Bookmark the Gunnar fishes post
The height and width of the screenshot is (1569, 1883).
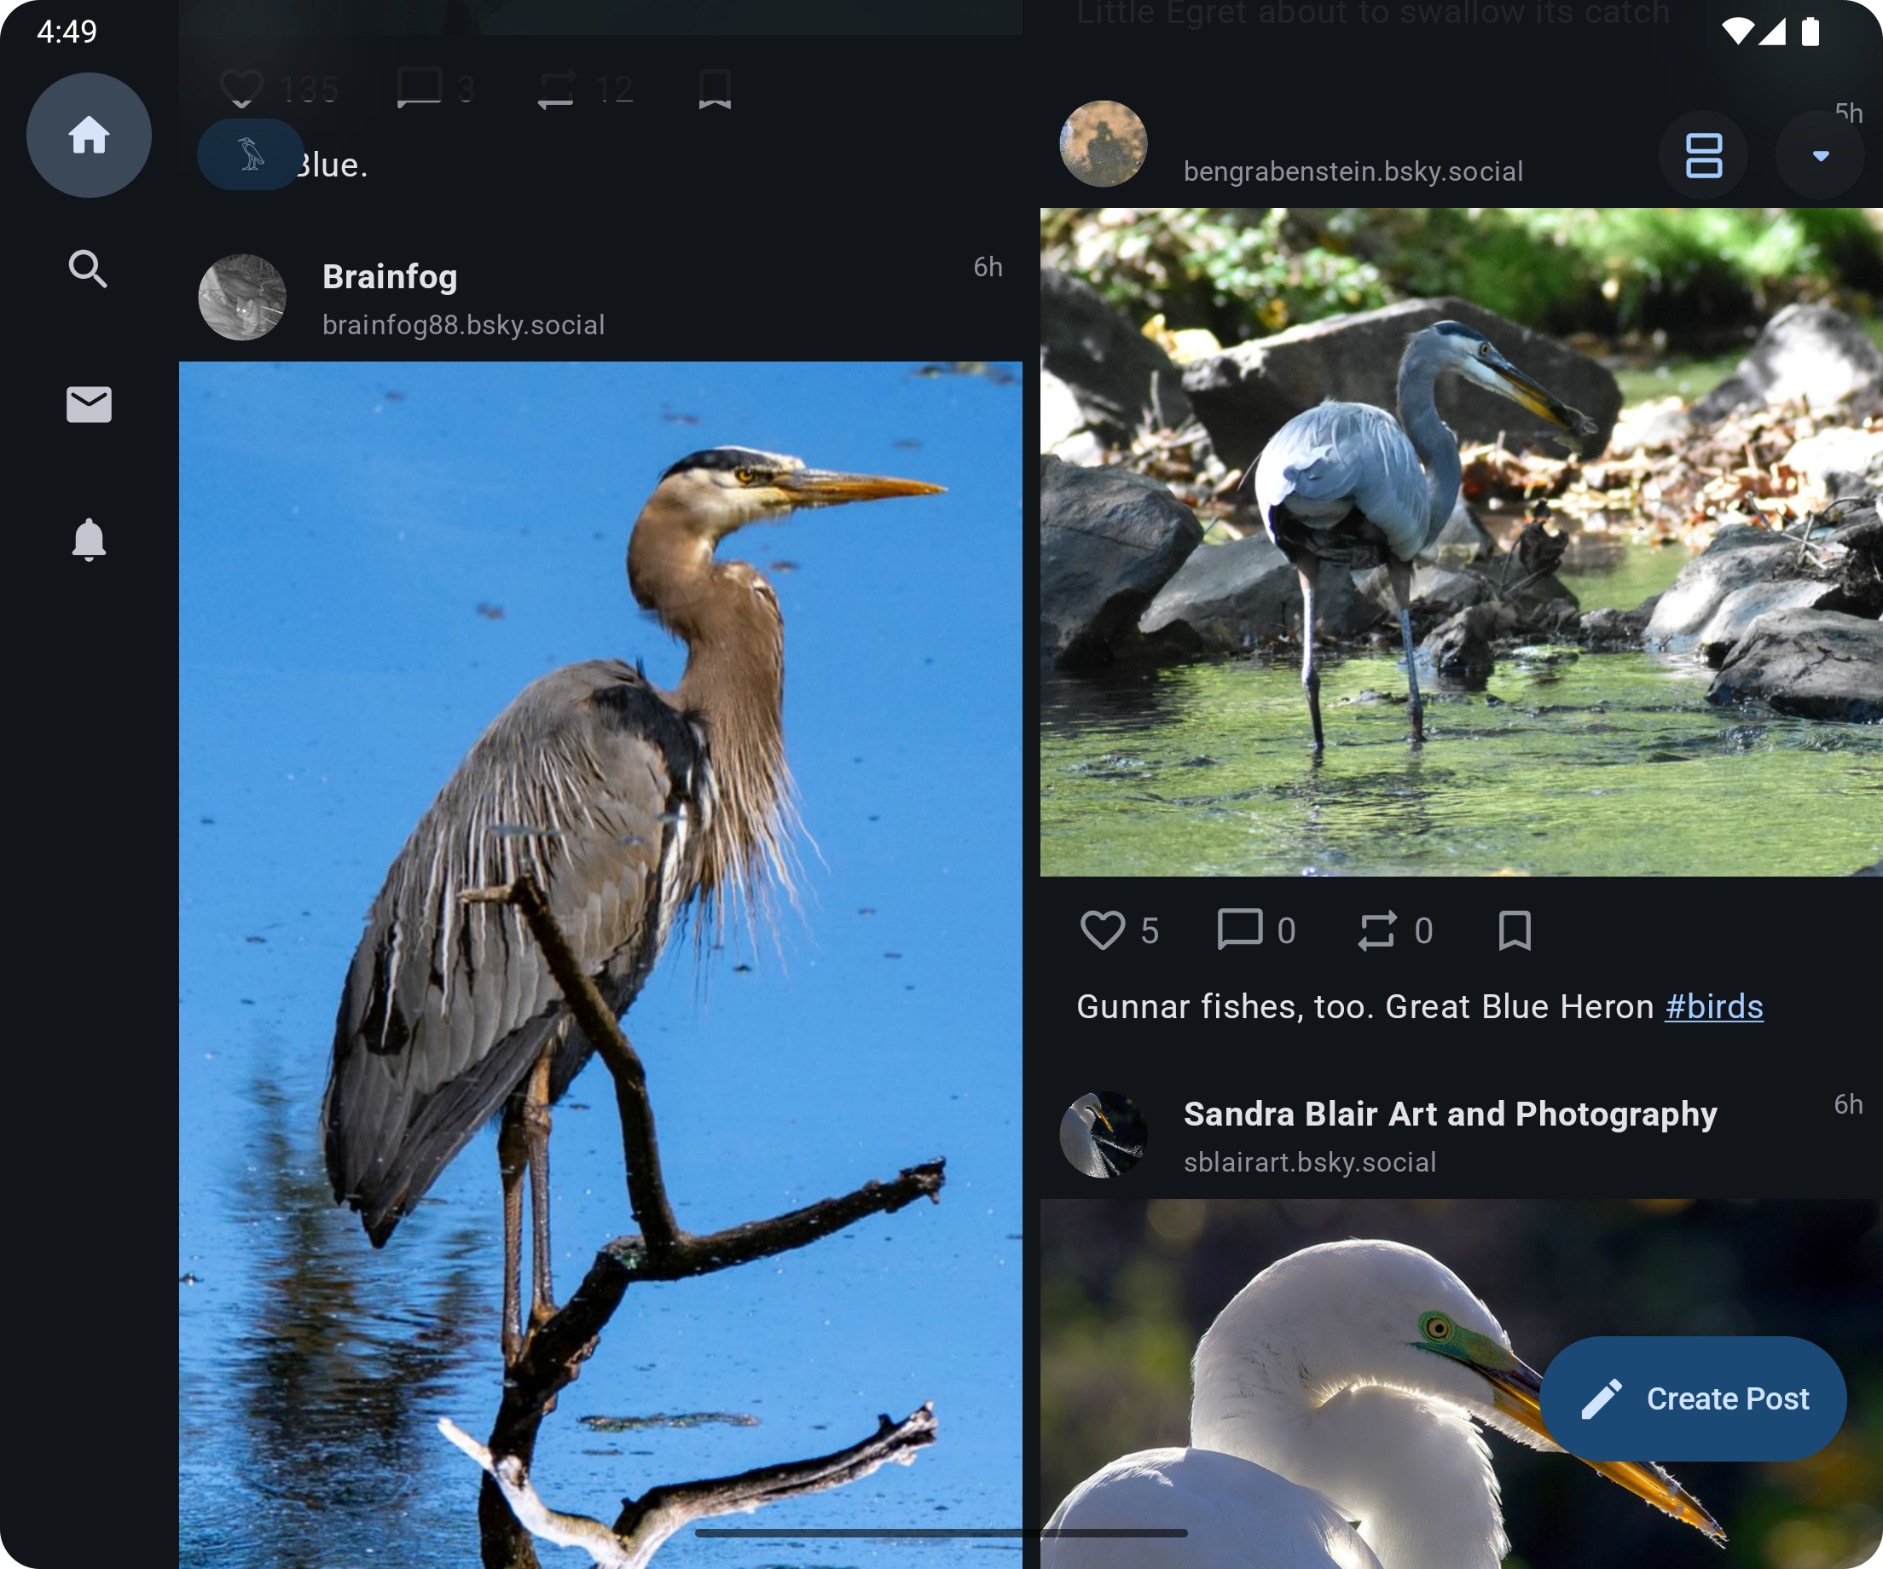point(1515,930)
